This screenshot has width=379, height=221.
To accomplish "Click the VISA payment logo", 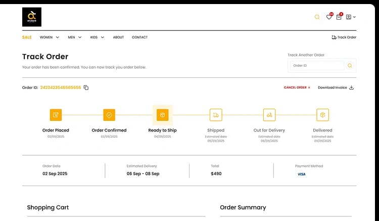I will (301, 174).
